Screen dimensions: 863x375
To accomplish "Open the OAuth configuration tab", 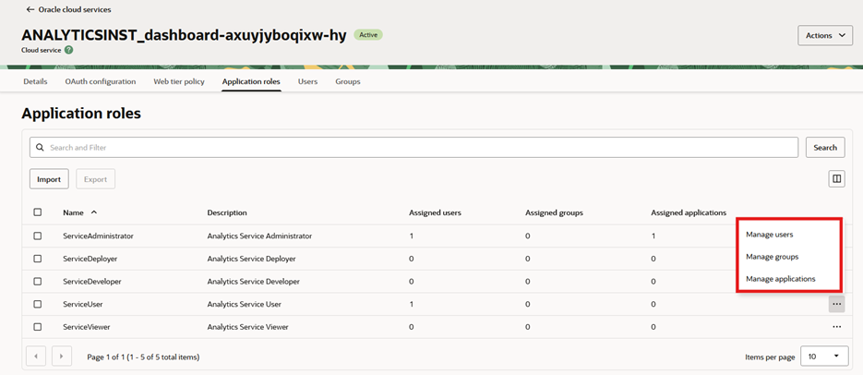I will pyautogui.click(x=101, y=81).
